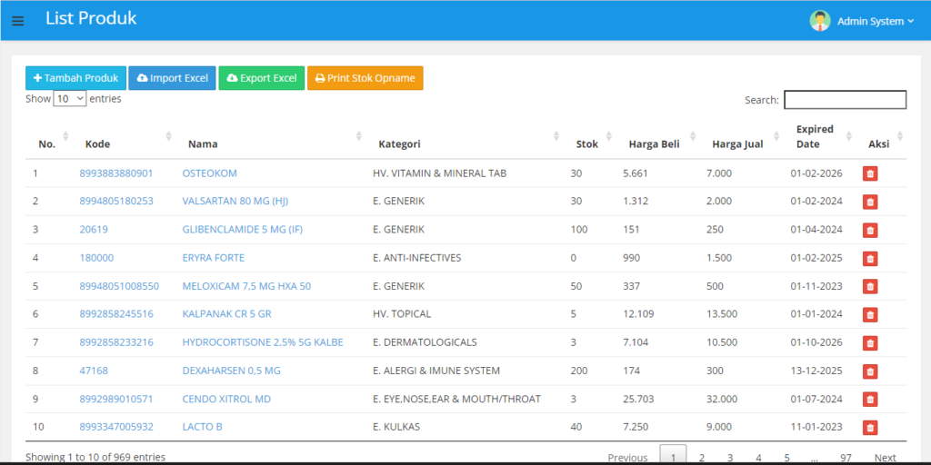Delete the LACTO B product row

pos(869,427)
